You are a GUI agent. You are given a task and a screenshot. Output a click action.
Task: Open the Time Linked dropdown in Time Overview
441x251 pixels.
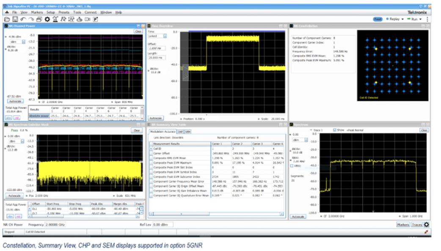coord(165,36)
